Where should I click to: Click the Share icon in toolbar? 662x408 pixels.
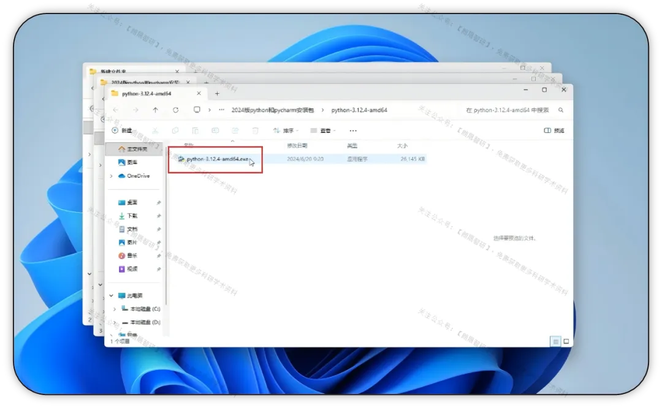click(235, 130)
